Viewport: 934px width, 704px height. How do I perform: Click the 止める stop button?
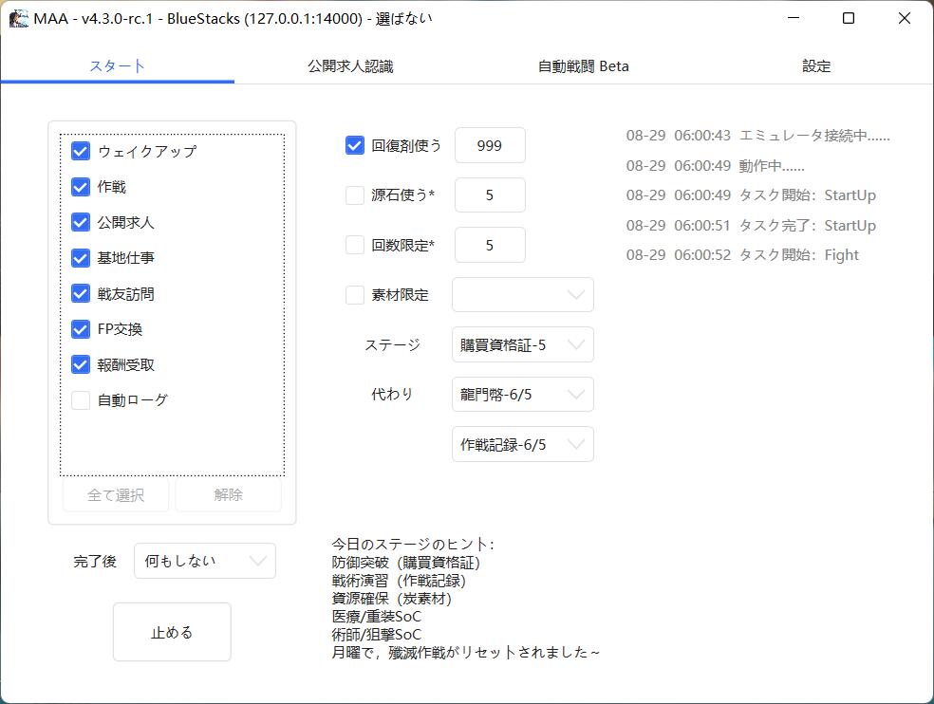(x=172, y=632)
